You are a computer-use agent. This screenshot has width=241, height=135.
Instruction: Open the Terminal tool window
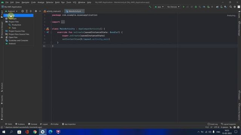tap(33, 124)
